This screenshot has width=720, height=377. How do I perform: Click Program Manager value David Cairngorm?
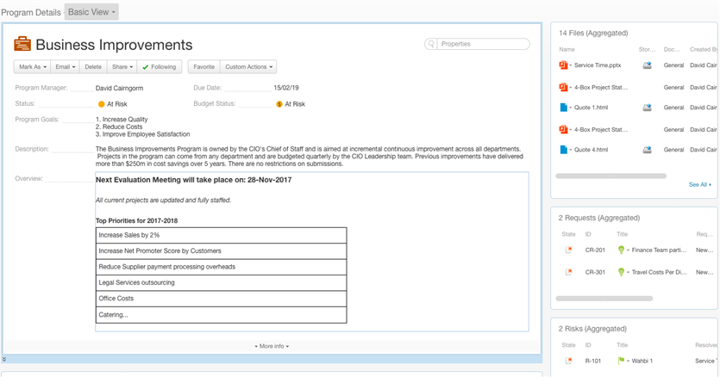click(119, 88)
